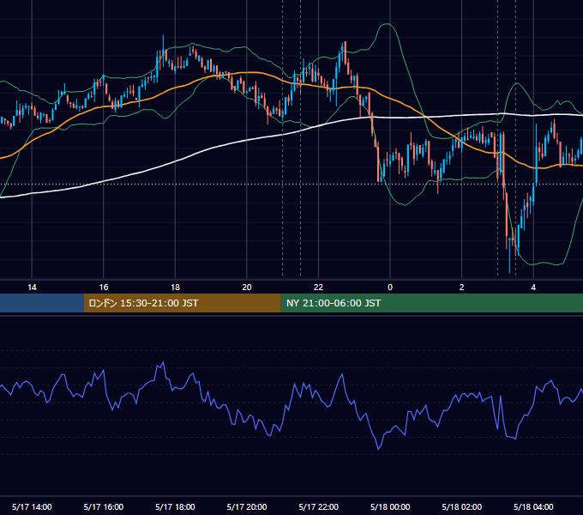Image resolution: width=583 pixels, height=515 pixels.
Task: Select the 4 hour axis label
Action: point(533,288)
